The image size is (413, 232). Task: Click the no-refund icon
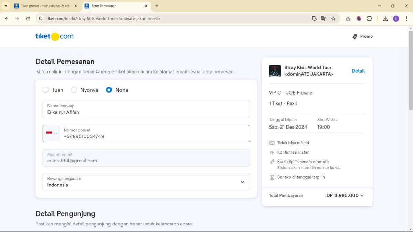[272, 143]
